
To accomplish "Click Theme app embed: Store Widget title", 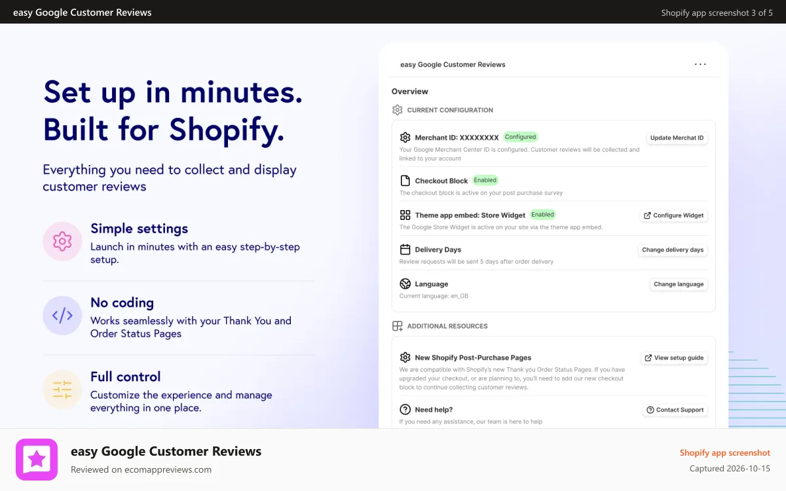I will [x=470, y=215].
